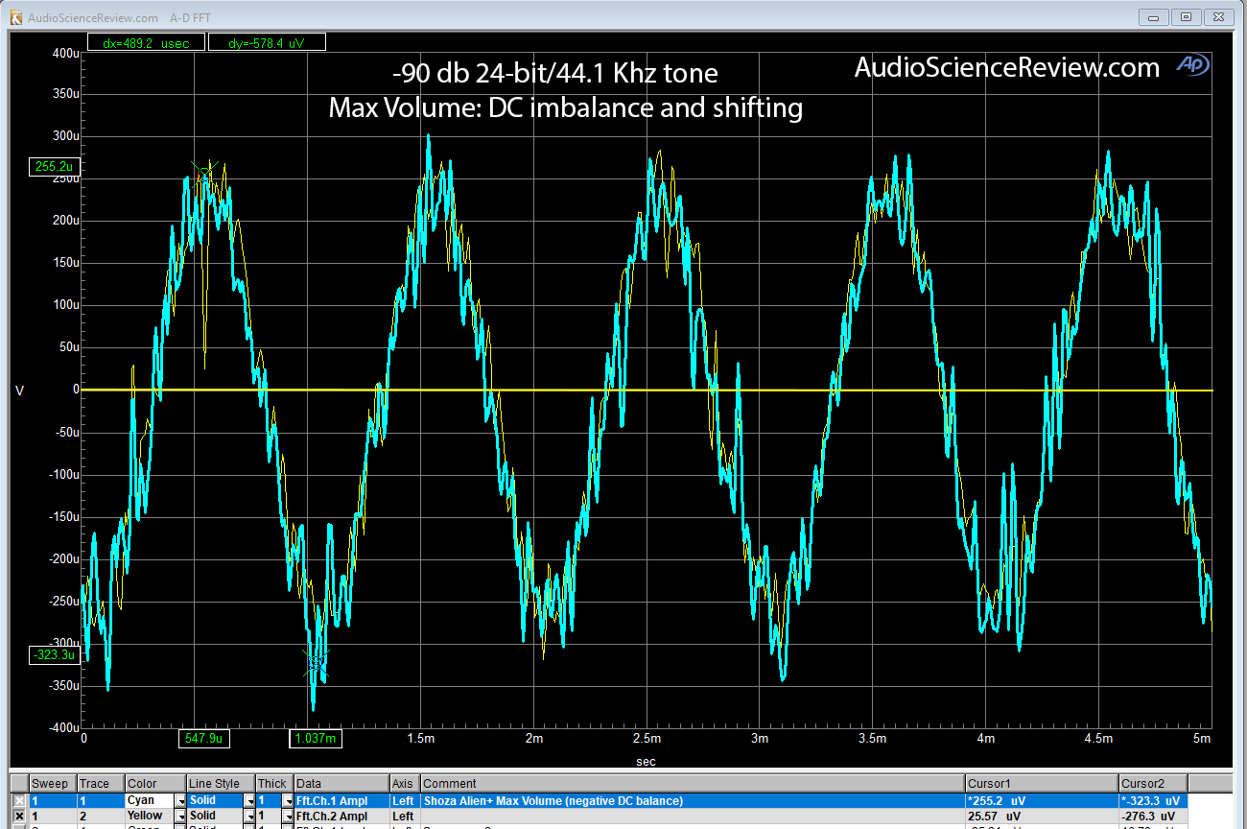Select the Fft.Ch.2 Ampl data cell

[x=341, y=816]
